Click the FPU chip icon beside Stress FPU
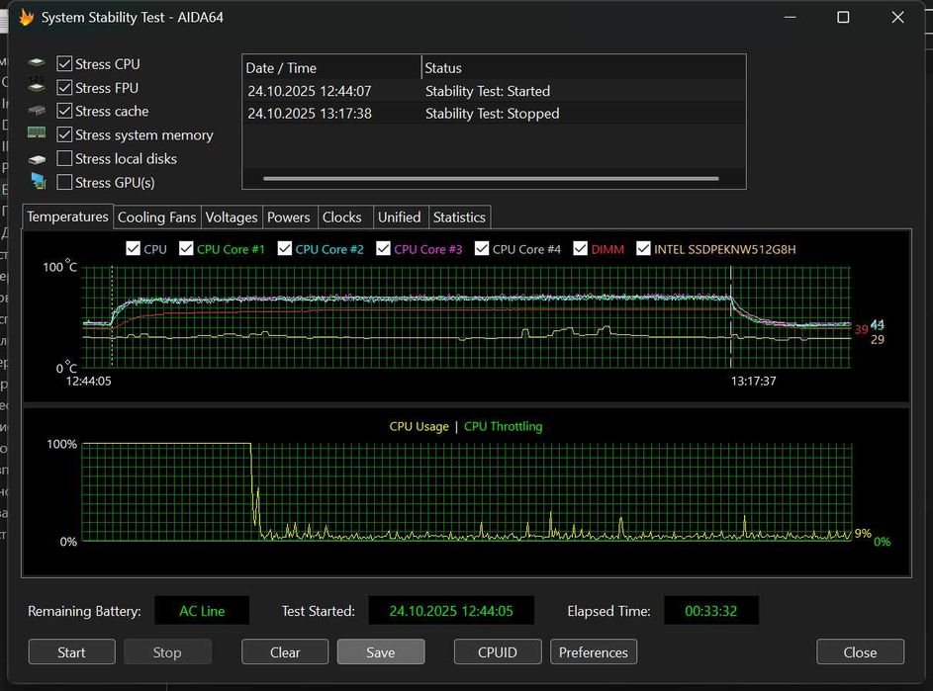Screen dimensions: 933x691 click(x=37, y=86)
